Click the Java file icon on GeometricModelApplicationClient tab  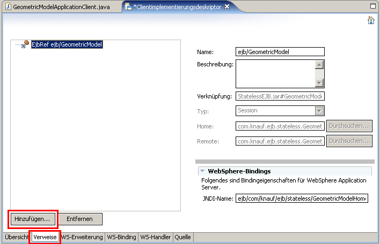tap(8, 6)
